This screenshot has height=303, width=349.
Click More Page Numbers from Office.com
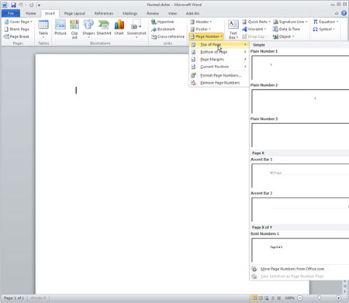(292, 269)
